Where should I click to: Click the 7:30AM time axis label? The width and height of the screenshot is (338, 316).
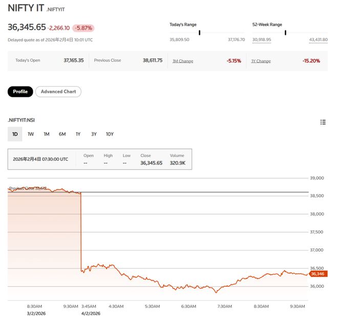(225, 306)
